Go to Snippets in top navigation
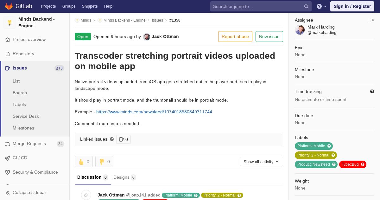The height and width of the screenshot is (200, 380). coord(90,6)
